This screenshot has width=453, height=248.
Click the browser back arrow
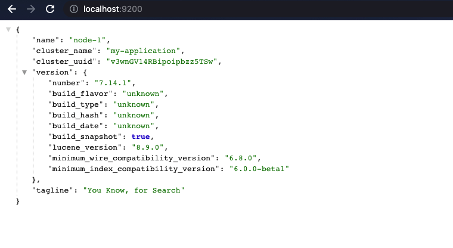pos(12,9)
